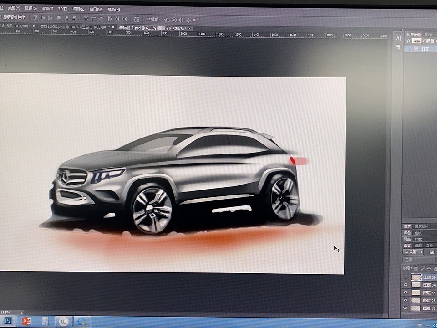The width and height of the screenshot is (437, 328).
Task: Distribute right edges icon
Action: point(125,19)
